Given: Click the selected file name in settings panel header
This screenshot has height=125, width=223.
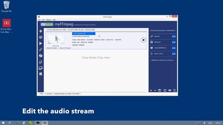Looking at the screenshot, I should [163, 31].
